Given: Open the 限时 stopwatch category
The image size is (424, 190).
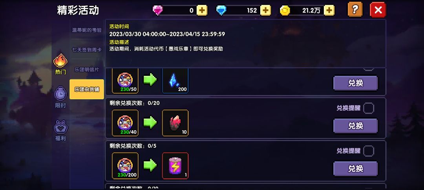Looking at the screenshot, I should point(60,97).
